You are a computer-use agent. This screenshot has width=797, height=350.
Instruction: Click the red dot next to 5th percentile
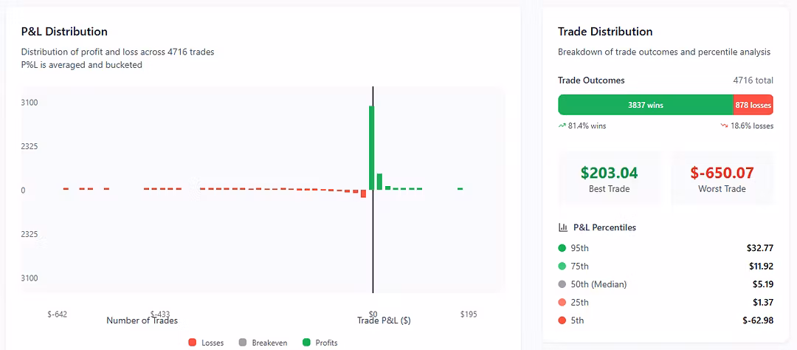pyautogui.click(x=562, y=320)
